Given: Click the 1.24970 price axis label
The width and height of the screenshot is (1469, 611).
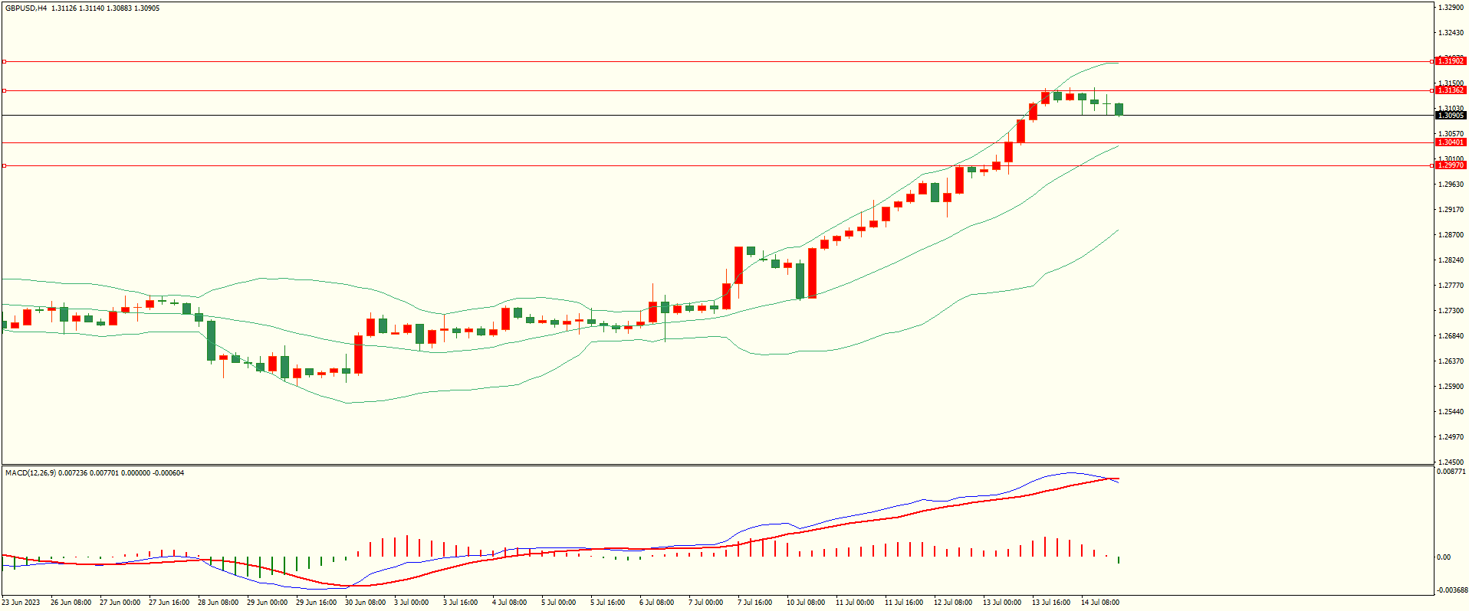Looking at the screenshot, I should click(1451, 437).
